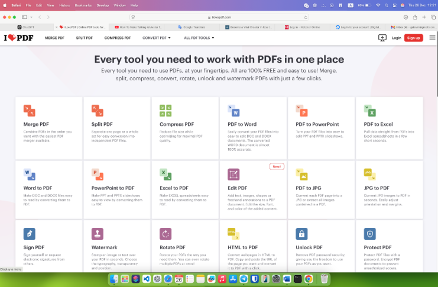This screenshot has height=287, width=438.
Task: Click the Wi-Fi icon in menu bar
Action: [378, 5]
